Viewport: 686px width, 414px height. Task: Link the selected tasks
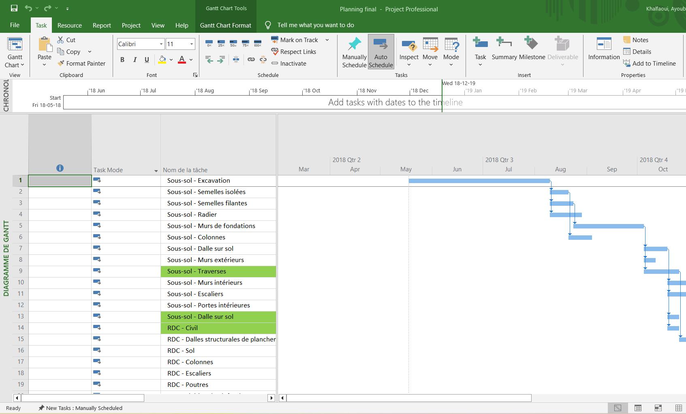tap(251, 60)
